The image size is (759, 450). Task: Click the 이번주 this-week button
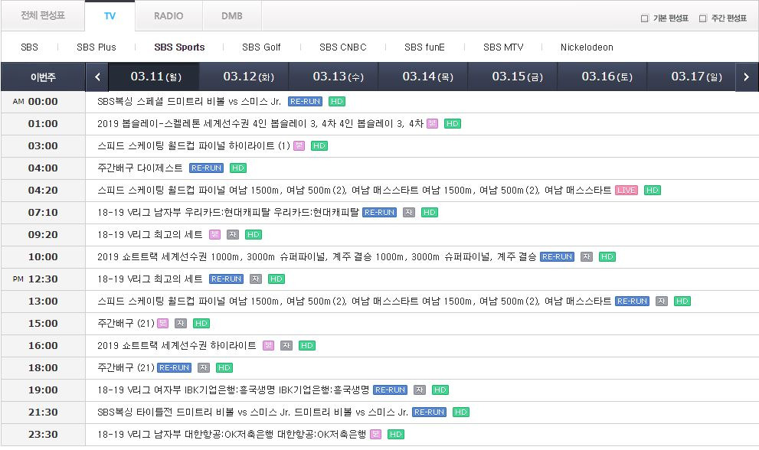pos(43,77)
